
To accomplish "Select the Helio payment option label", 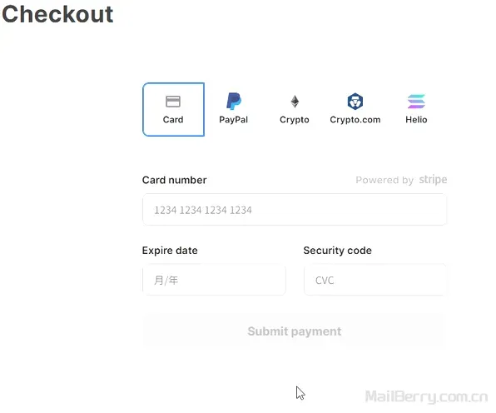I will [x=416, y=120].
